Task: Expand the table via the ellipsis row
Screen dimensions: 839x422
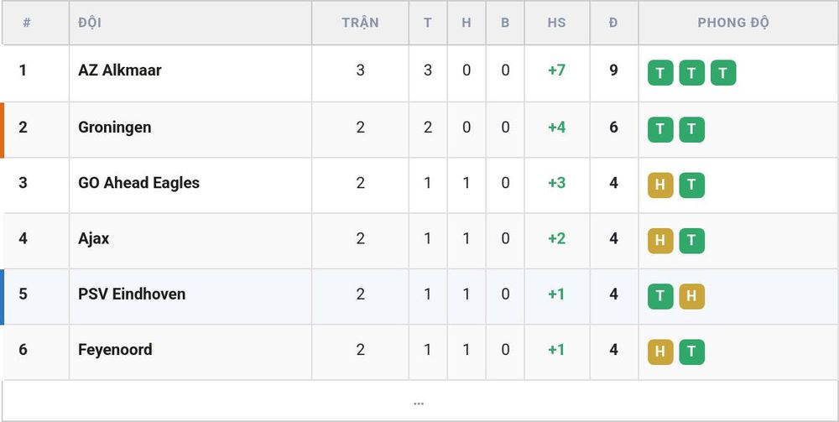Action: [x=419, y=401]
